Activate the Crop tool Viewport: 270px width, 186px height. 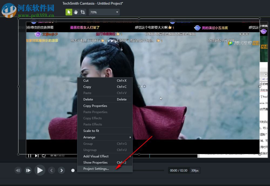(83, 12)
